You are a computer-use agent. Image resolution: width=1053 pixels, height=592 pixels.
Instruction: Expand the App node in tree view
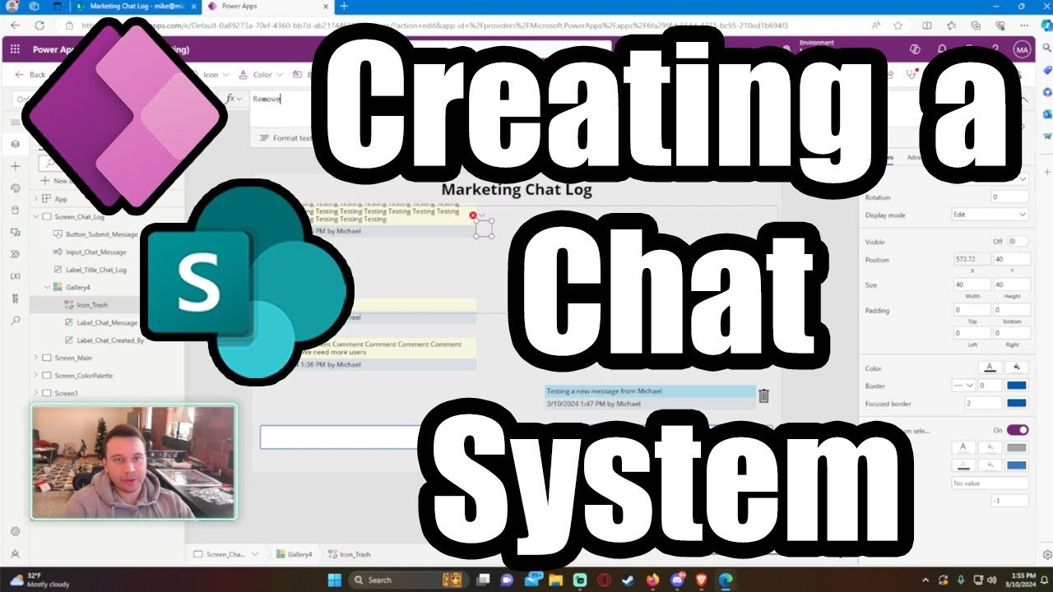click(x=35, y=199)
